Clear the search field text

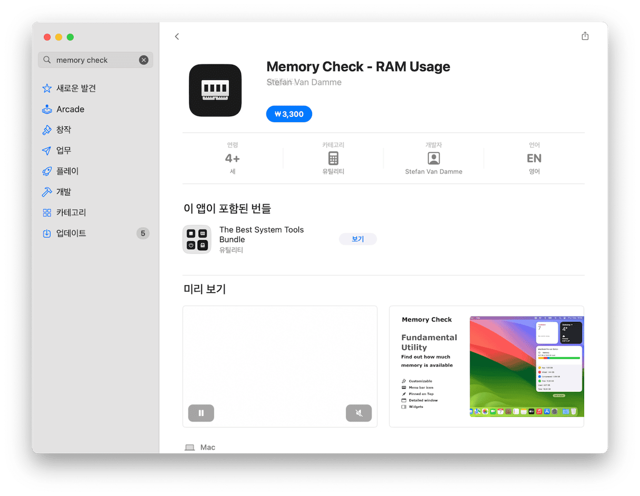144,60
